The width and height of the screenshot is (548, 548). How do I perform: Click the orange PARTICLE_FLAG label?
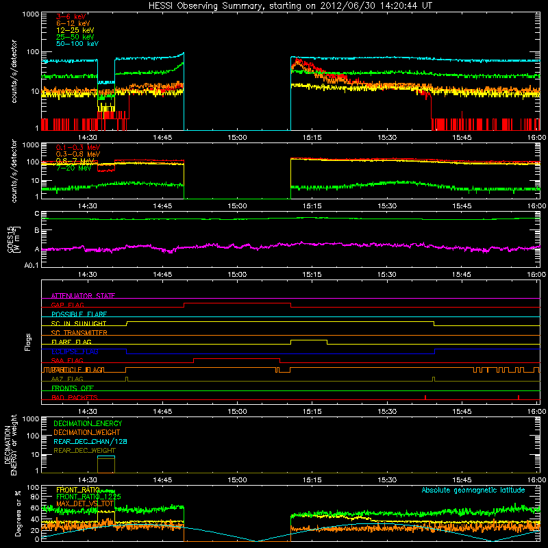click(77, 370)
